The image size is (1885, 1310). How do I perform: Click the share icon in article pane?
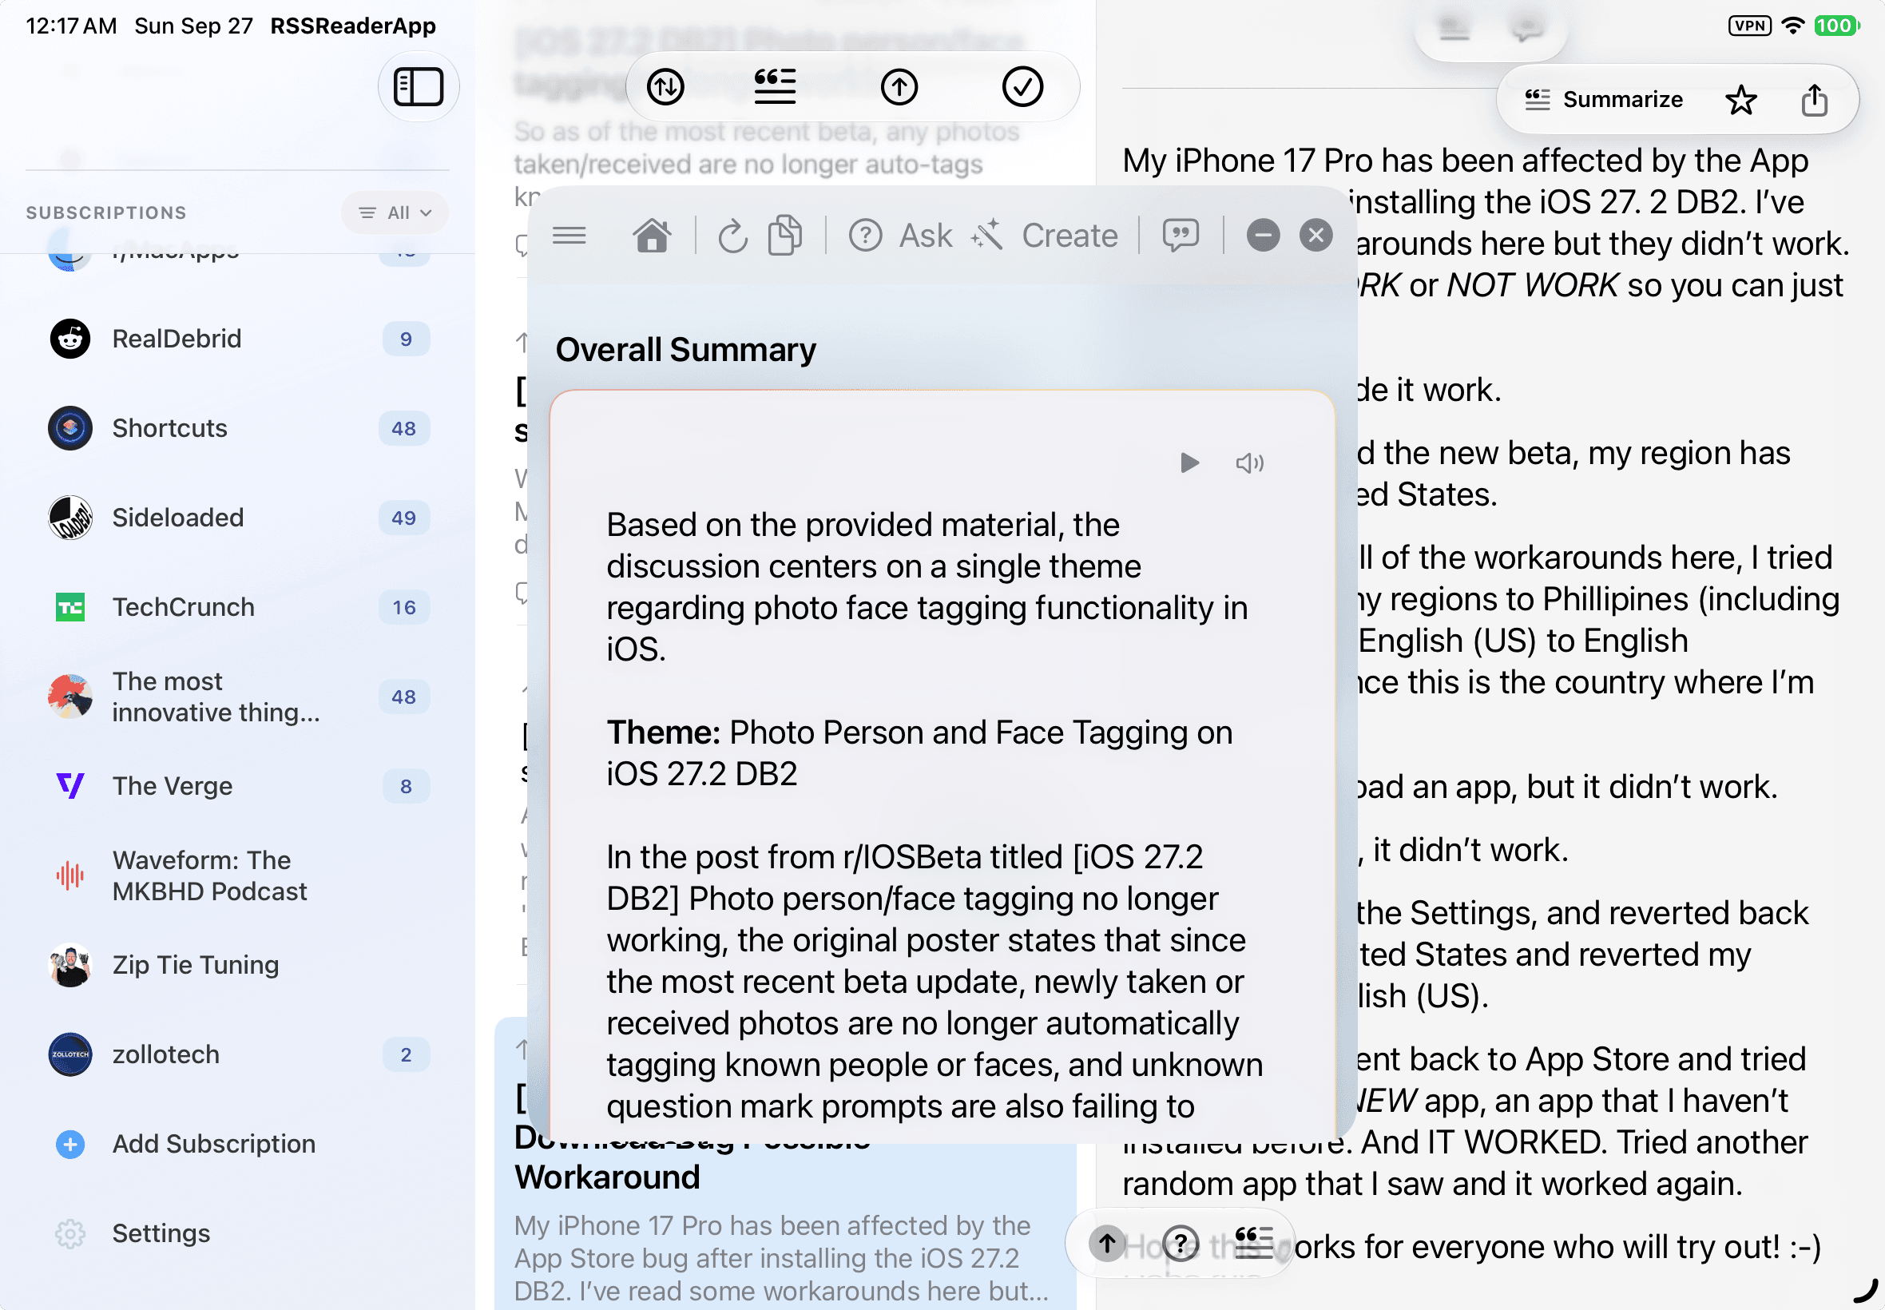pyautogui.click(x=1815, y=100)
